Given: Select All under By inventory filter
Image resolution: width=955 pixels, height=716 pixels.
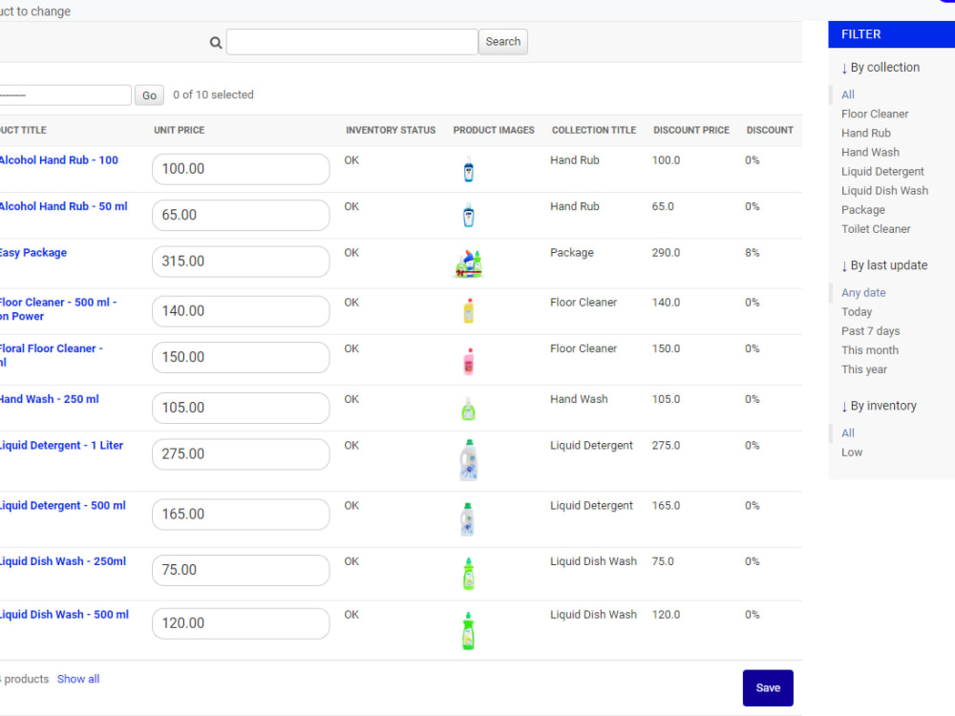Looking at the screenshot, I should (848, 433).
